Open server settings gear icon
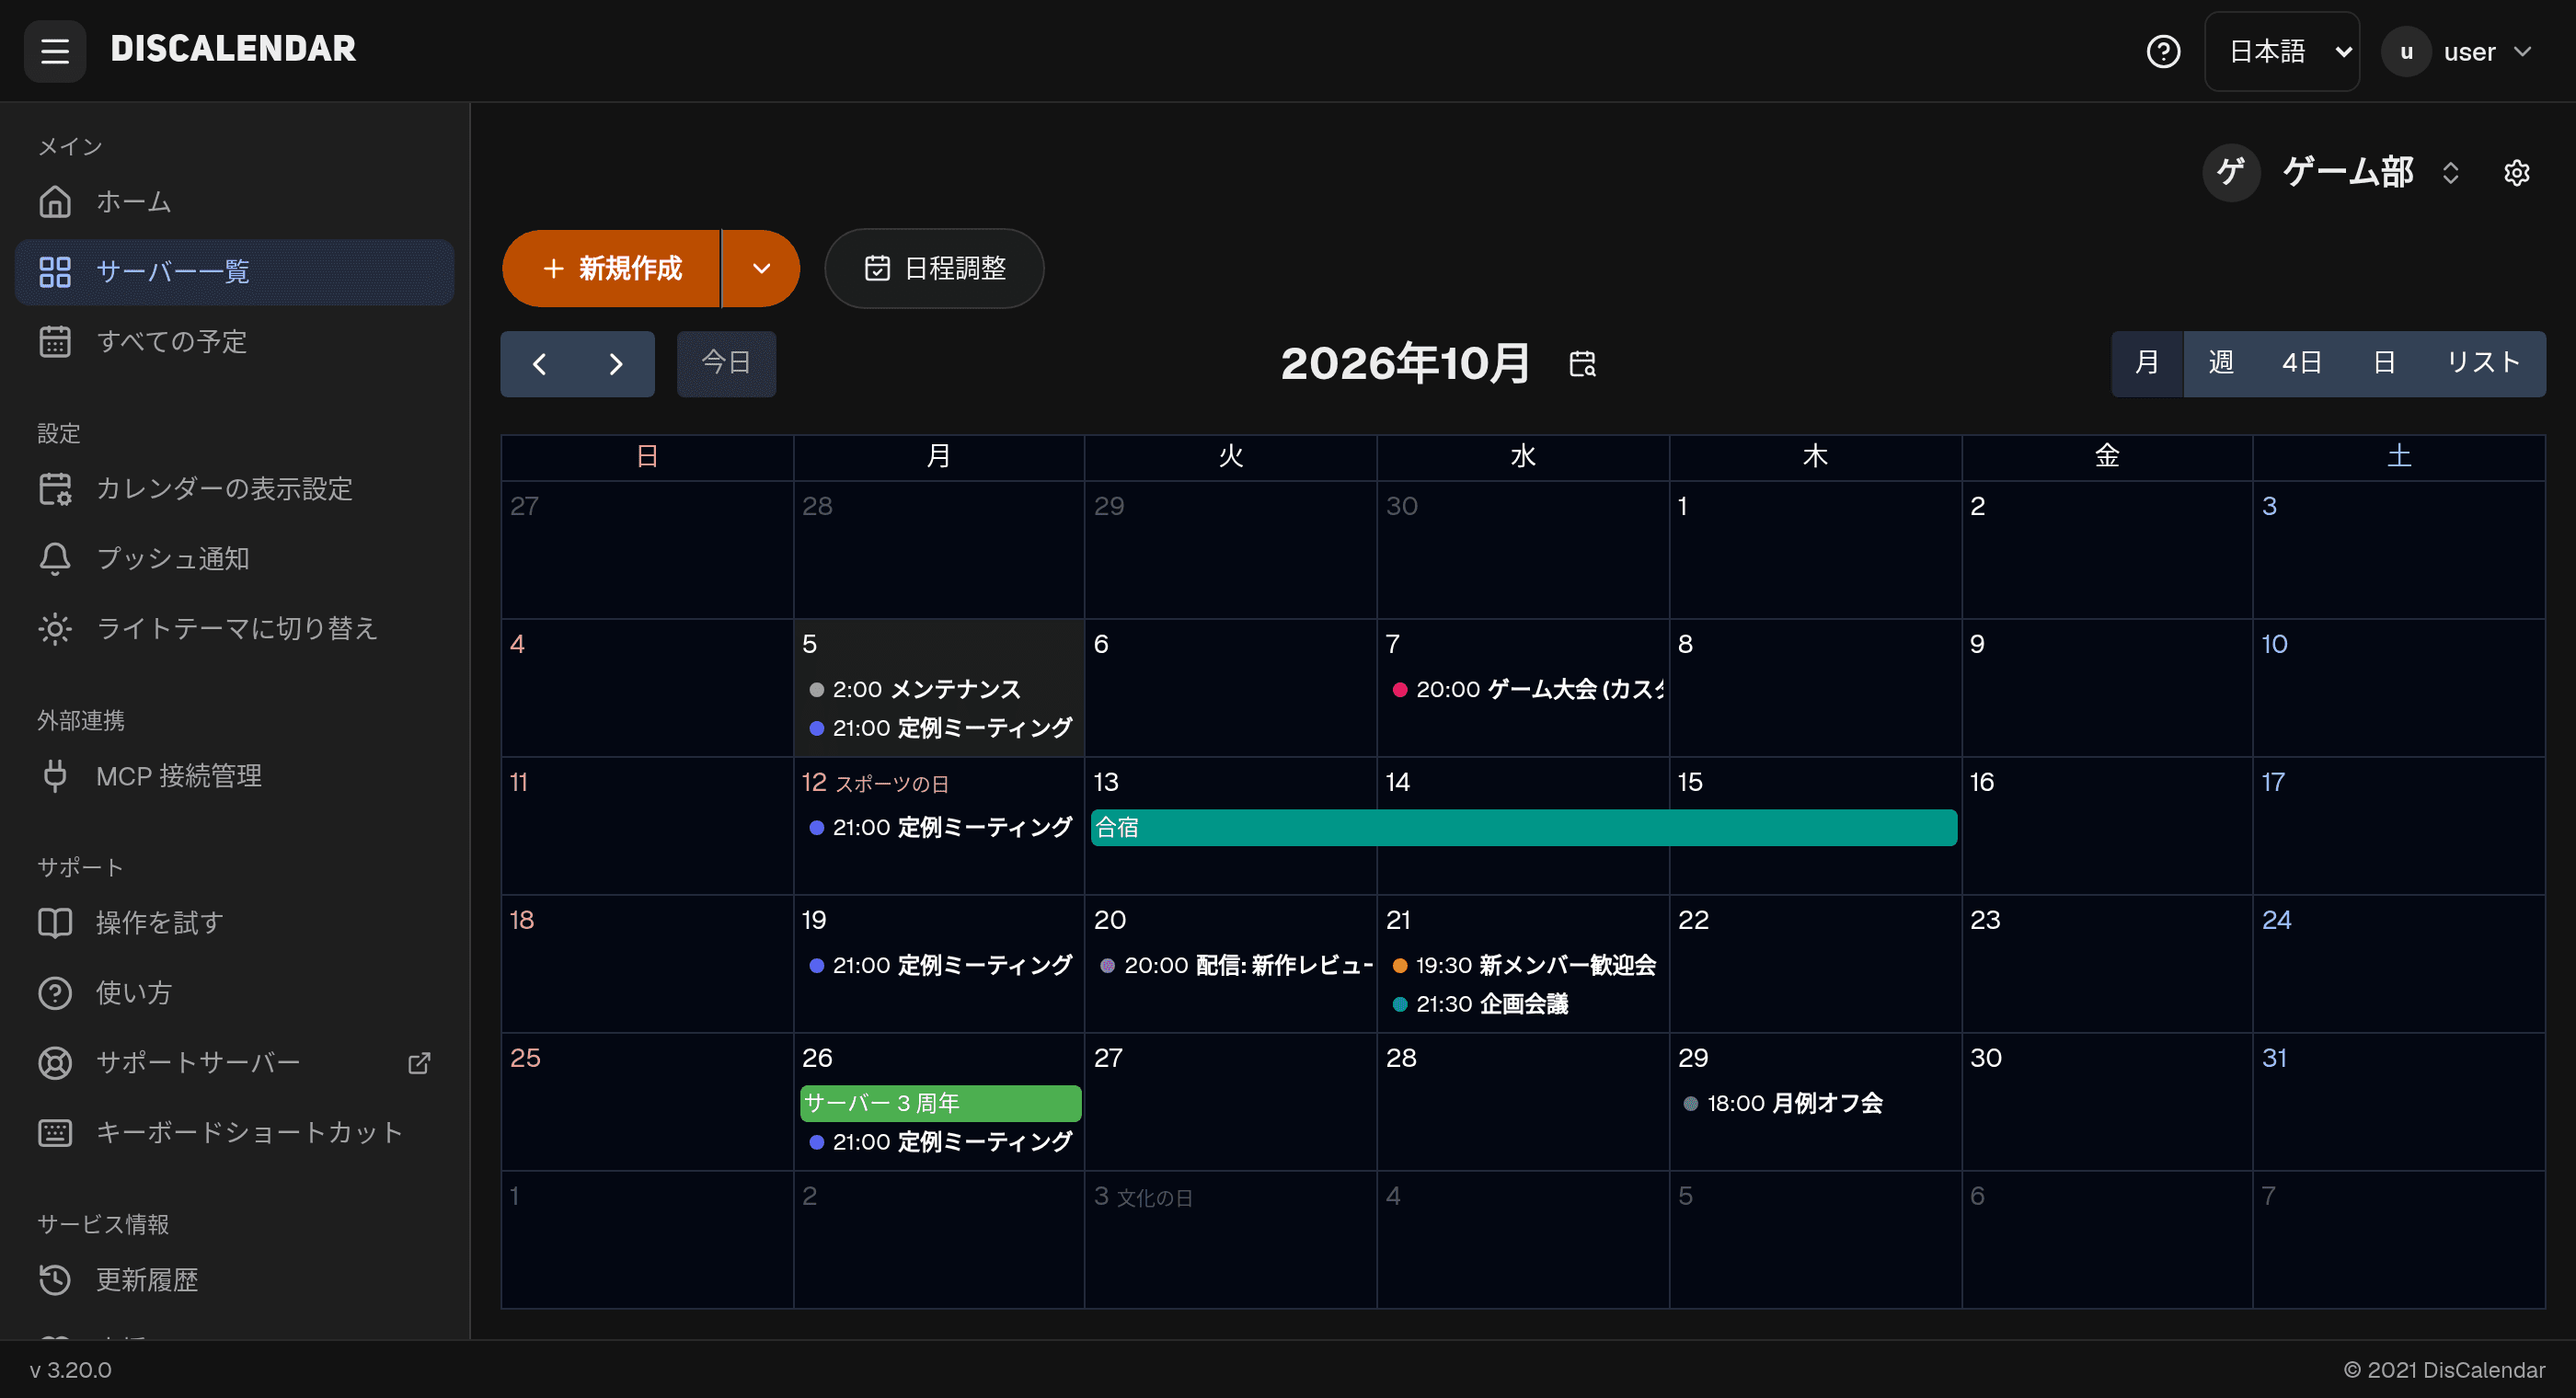 (x=2516, y=173)
